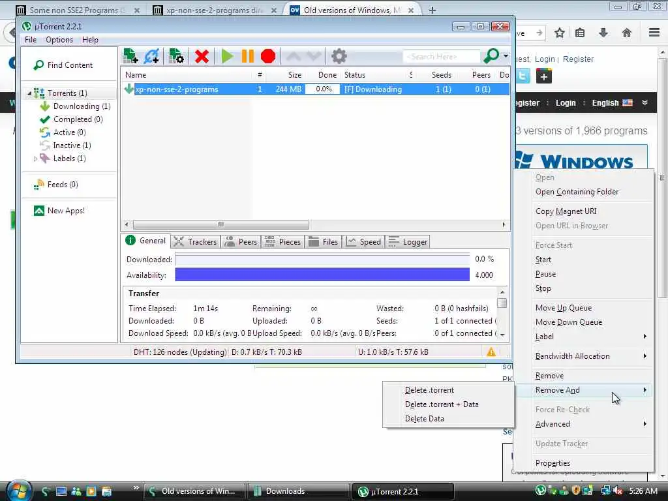The width and height of the screenshot is (668, 501).
Task: Select the xp-non-sse-2-programs torrent row
Action: coord(315,89)
